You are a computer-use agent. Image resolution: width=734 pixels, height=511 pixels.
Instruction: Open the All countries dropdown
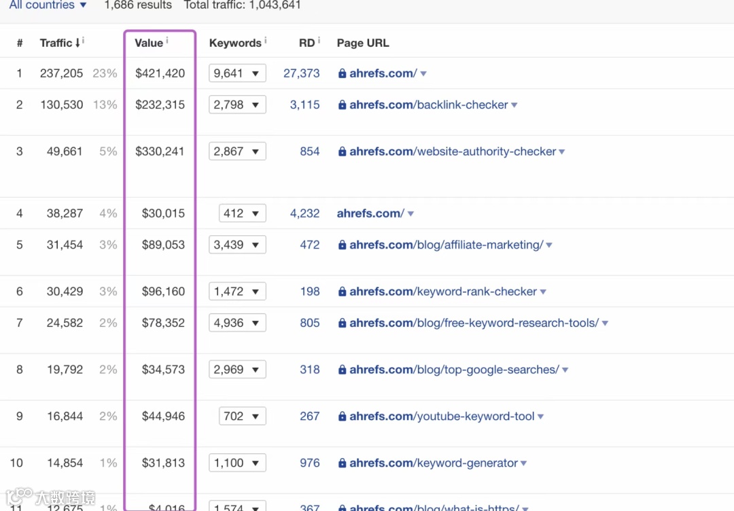pos(48,5)
